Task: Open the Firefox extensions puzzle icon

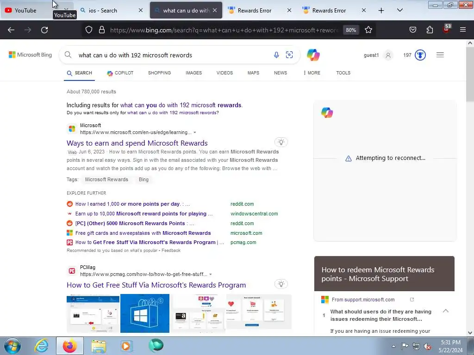Action: (430, 30)
